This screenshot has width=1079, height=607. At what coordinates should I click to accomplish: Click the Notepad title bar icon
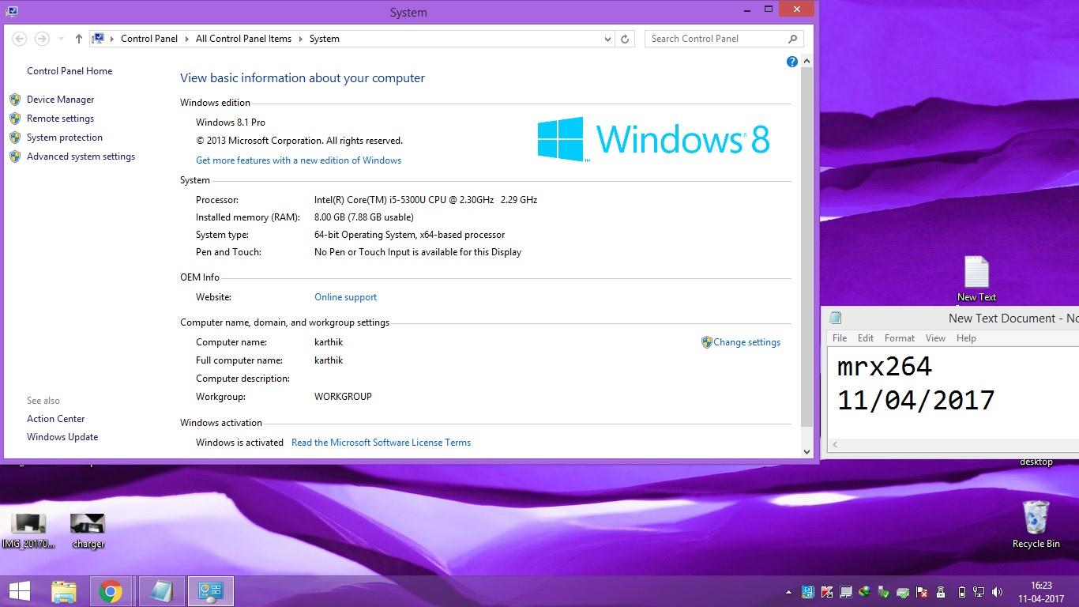(x=836, y=318)
